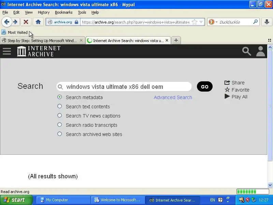Click Play All
Viewport: 273px width, 205px height.
click(x=236, y=97)
